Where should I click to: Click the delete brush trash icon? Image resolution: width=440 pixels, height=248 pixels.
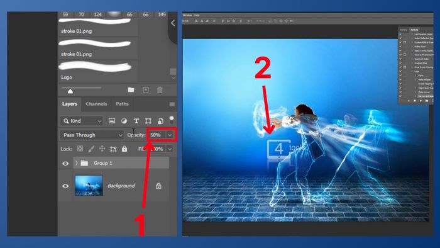click(160, 90)
